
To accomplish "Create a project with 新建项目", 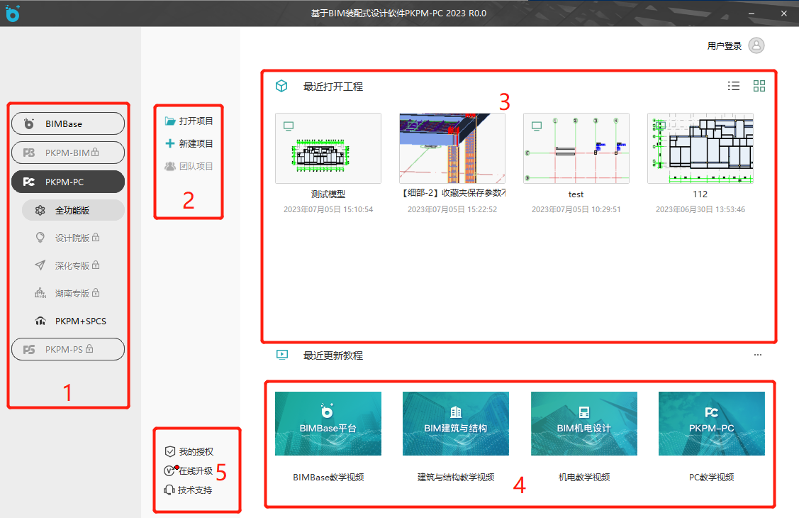I will click(189, 144).
